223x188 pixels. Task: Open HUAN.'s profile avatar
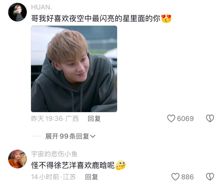pos(17,12)
